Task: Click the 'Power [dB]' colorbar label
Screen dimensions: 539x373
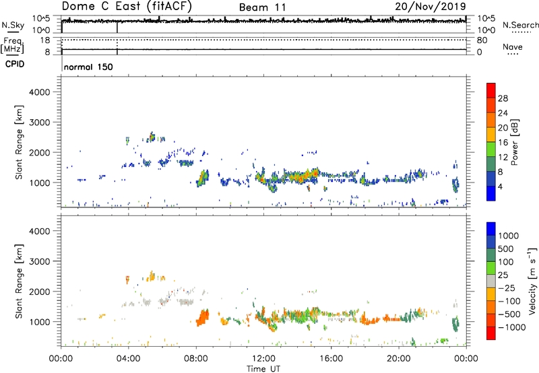Action: tap(515, 142)
